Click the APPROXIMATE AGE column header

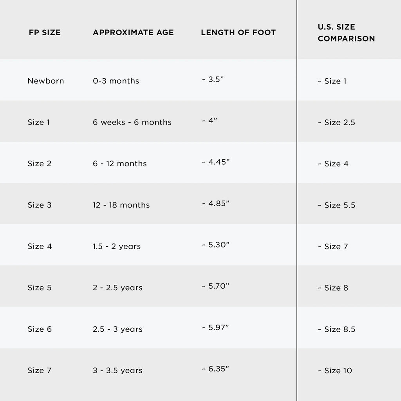point(133,33)
